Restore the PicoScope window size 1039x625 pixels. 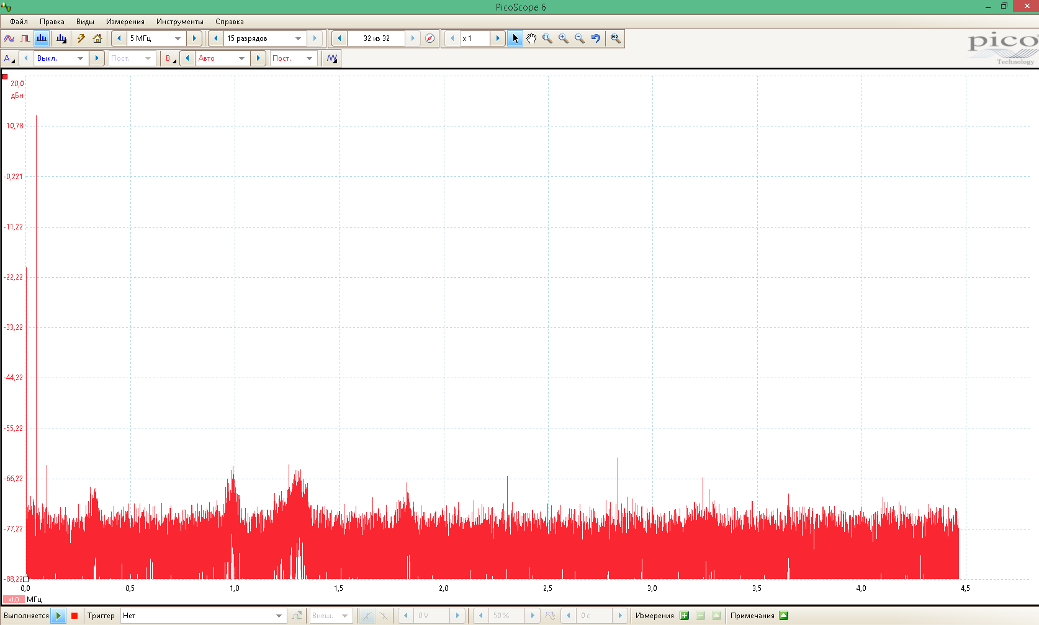(x=1004, y=6)
